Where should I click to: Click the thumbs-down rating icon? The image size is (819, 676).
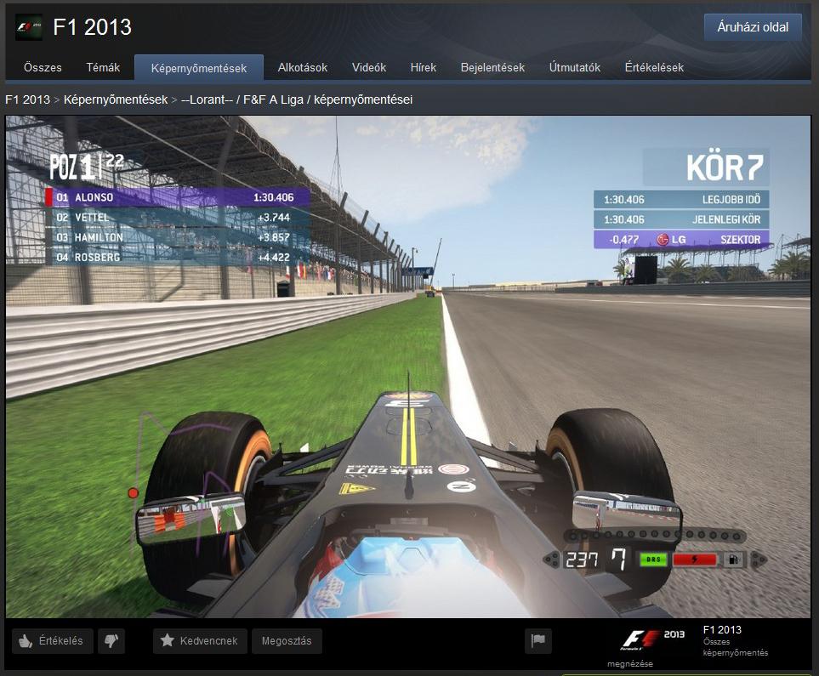pyautogui.click(x=111, y=640)
